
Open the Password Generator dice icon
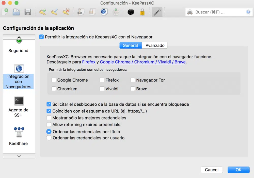[131, 12]
